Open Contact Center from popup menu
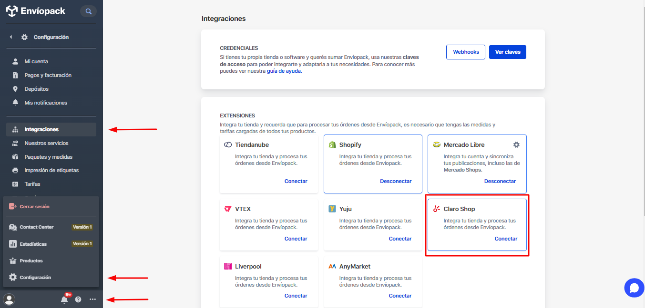Viewport: 645px width, 308px height. pyautogui.click(x=37, y=227)
